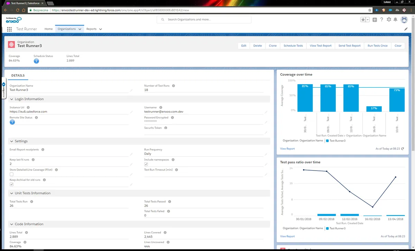Open the Organizations tab
415x251 pixels.
pyautogui.click(x=67, y=29)
